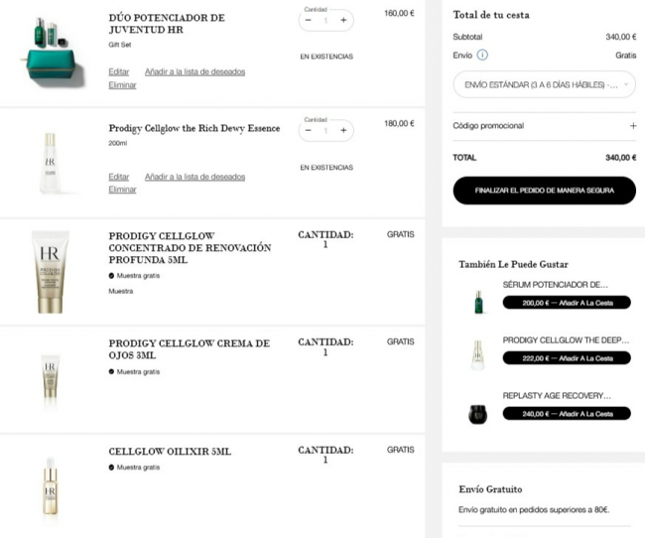Add Dúo Potenciador to the wish list

194,72
